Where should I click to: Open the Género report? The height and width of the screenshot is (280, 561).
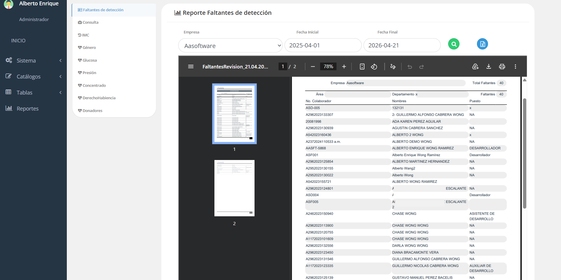(x=89, y=48)
